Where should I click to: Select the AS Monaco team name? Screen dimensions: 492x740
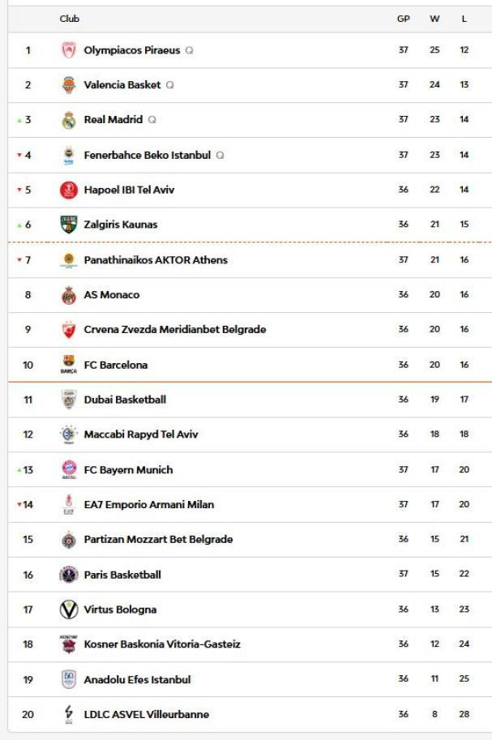point(112,295)
